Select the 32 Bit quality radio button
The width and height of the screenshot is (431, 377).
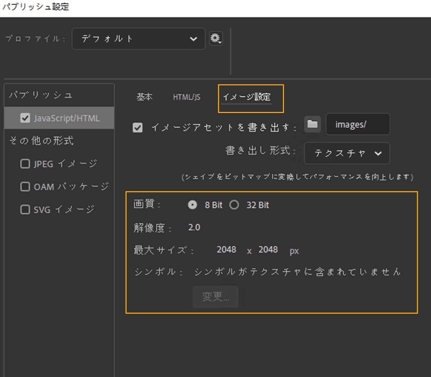pos(234,205)
